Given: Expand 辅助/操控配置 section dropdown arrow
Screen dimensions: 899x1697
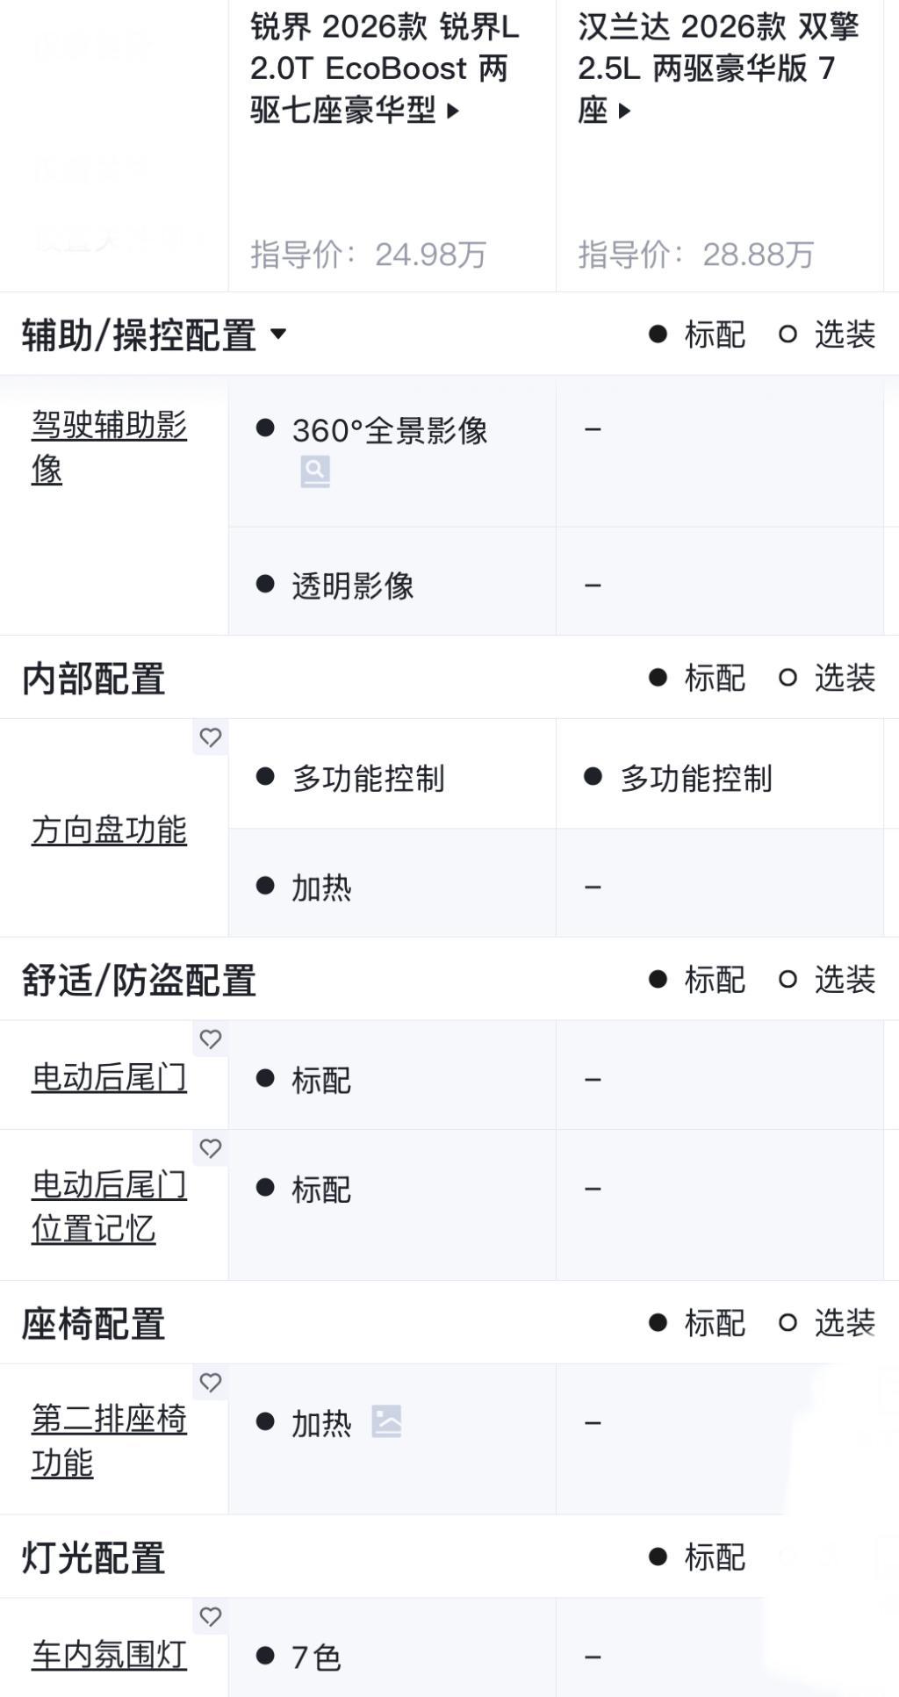Looking at the screenshot, I should click(278, 334).
